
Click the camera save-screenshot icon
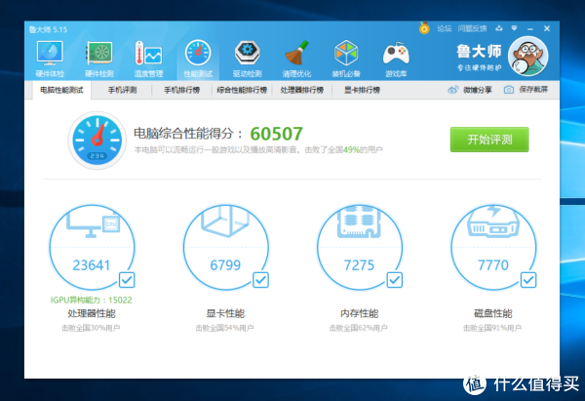point(509,90)
